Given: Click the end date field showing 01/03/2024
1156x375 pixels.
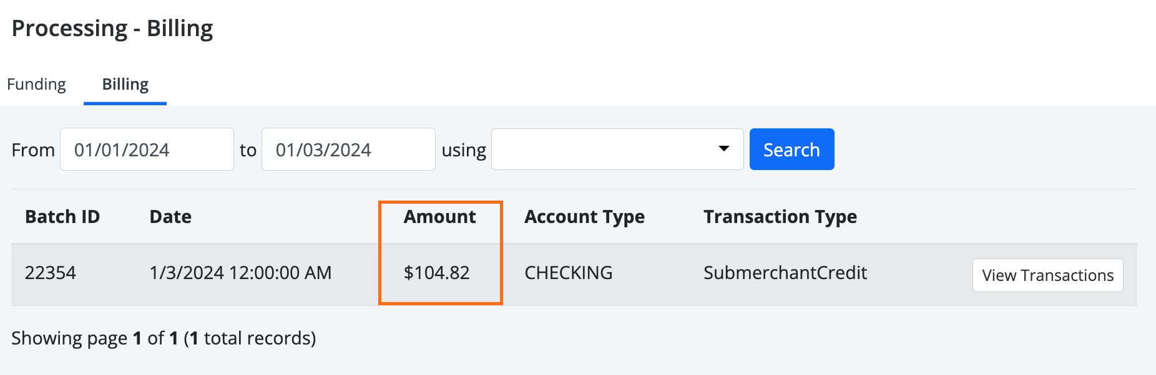Looking at the screenshot, I should pyautogui.click(x=348, y=150).
